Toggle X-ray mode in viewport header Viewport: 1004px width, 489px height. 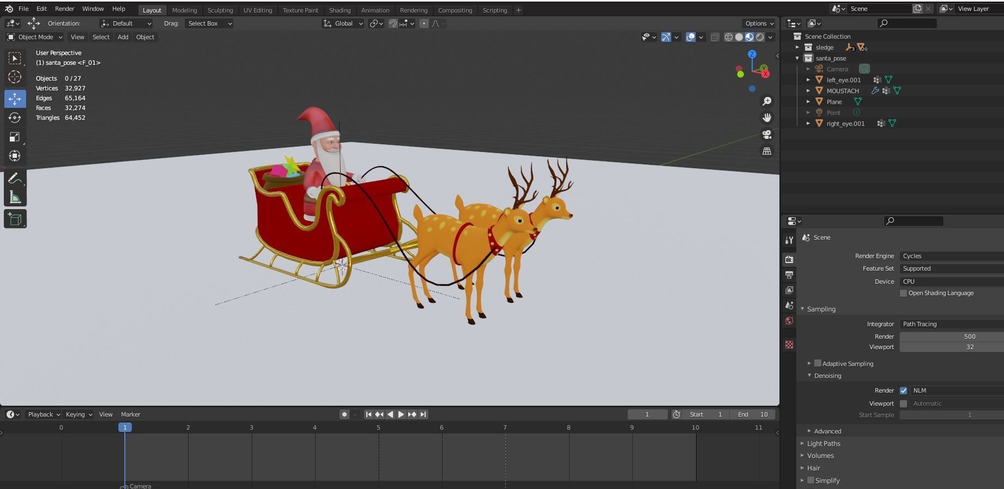pos(715,37)
